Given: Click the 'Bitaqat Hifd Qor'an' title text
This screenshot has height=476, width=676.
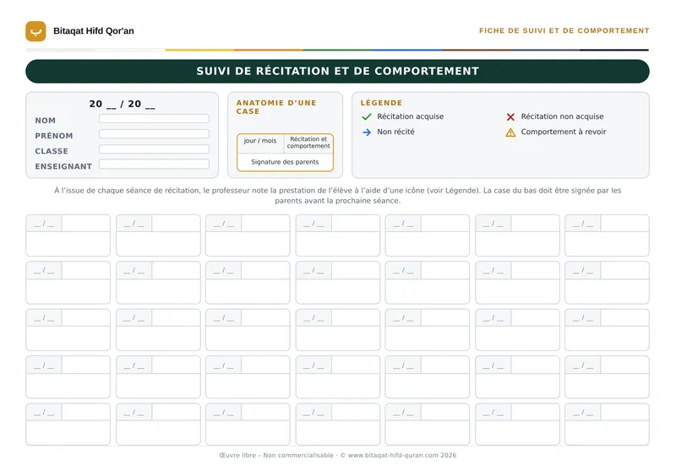Looking at the screenshot, I should click(x=94, y=31).
